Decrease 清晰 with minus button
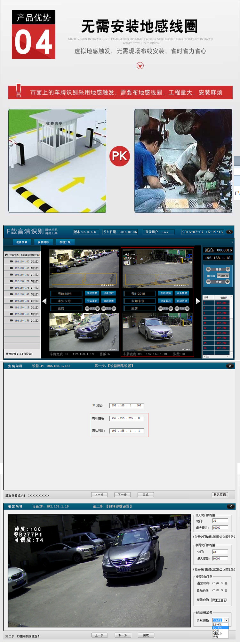The height and width of the screenshot is (642, 240). click(208, 282)
